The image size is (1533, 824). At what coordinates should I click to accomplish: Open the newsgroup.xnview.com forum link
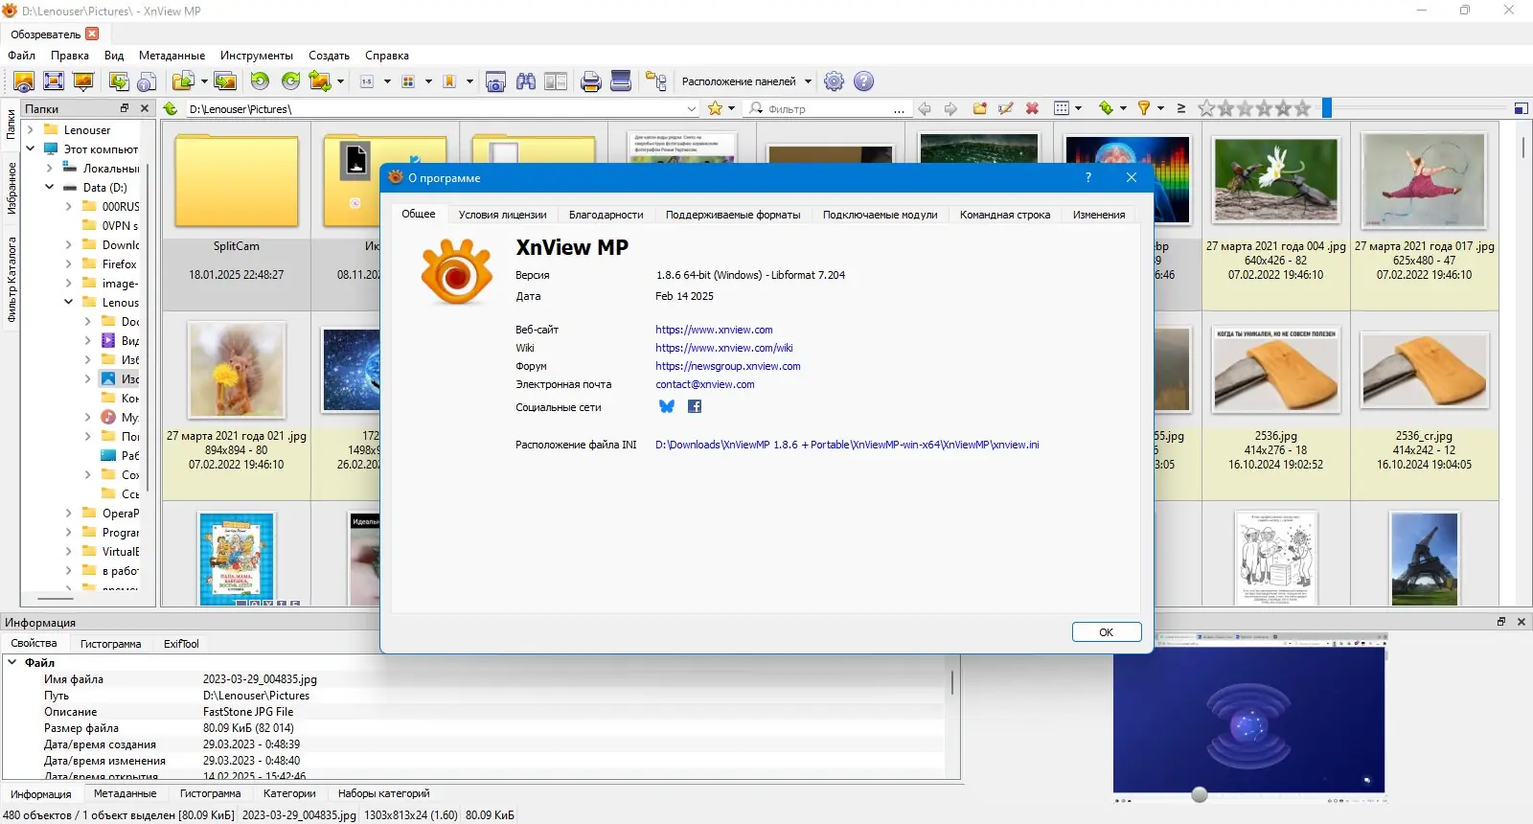pos(728,366)
